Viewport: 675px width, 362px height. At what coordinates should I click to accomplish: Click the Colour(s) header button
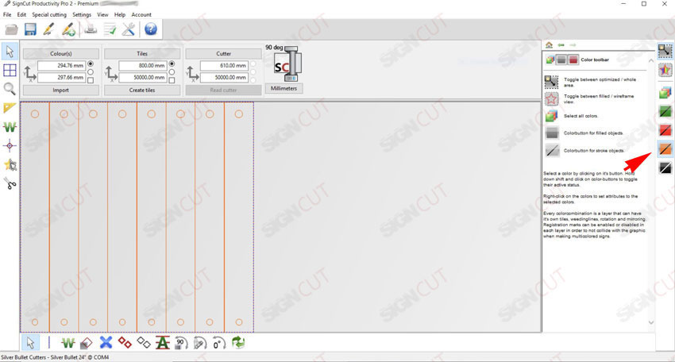pyautogui.click(x=60, y=54)
